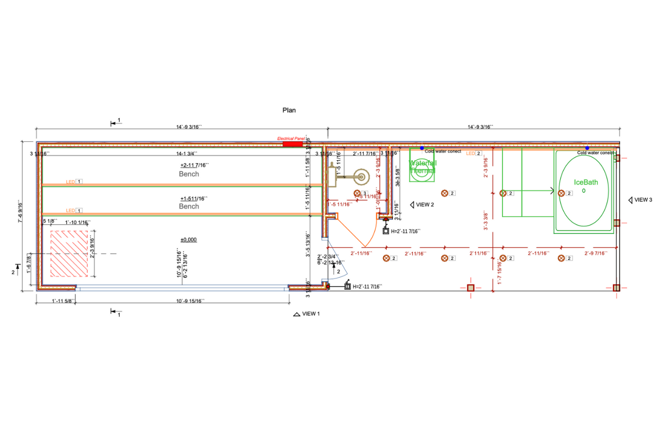This screenshot has height=427, width=665.
Task: Click the red Electrical Panel block
Action: (293, 144)
